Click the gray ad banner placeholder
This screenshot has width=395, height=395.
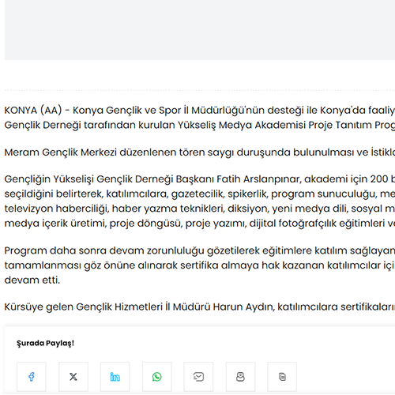200,30
